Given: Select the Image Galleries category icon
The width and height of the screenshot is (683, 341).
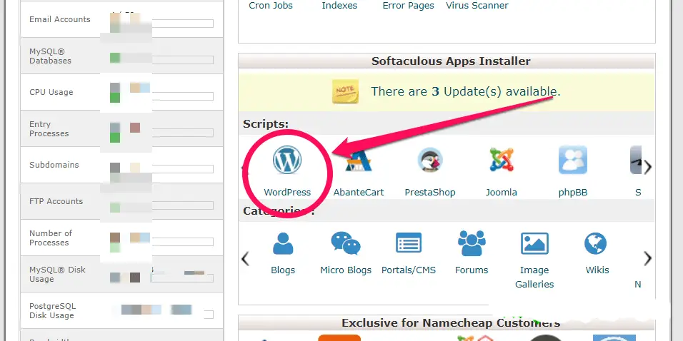Looking at the screenshot, I should 534,243.
